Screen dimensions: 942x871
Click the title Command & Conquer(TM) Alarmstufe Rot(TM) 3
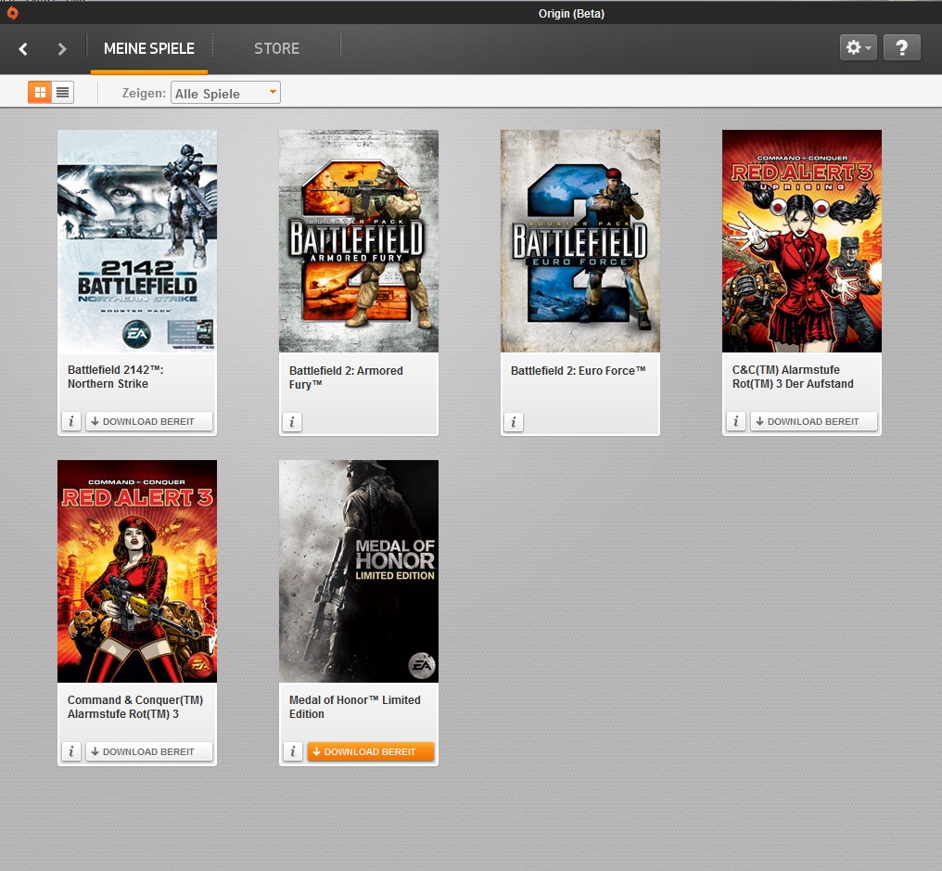135,707
